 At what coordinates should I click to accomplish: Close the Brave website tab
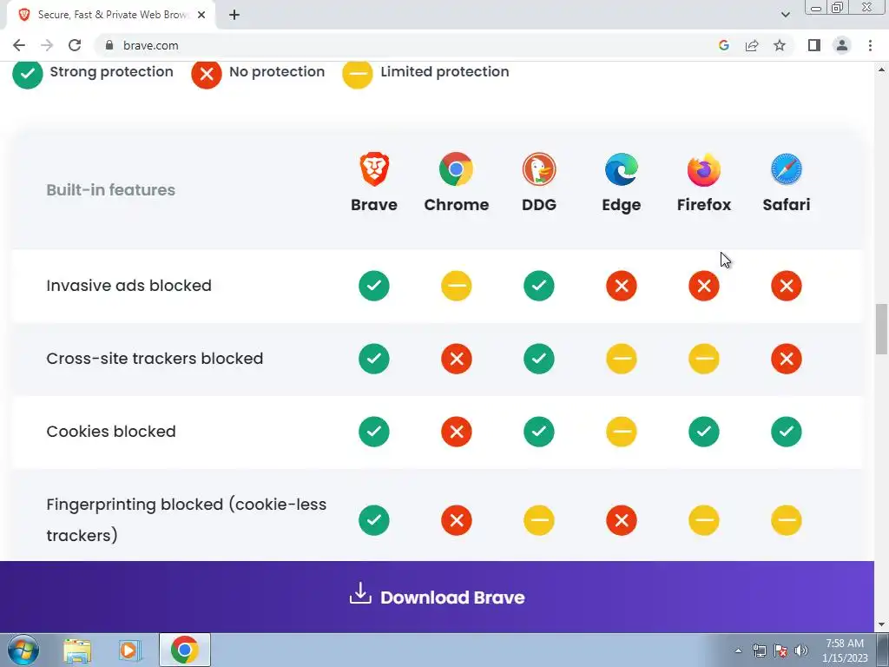[x=201, y=15]
